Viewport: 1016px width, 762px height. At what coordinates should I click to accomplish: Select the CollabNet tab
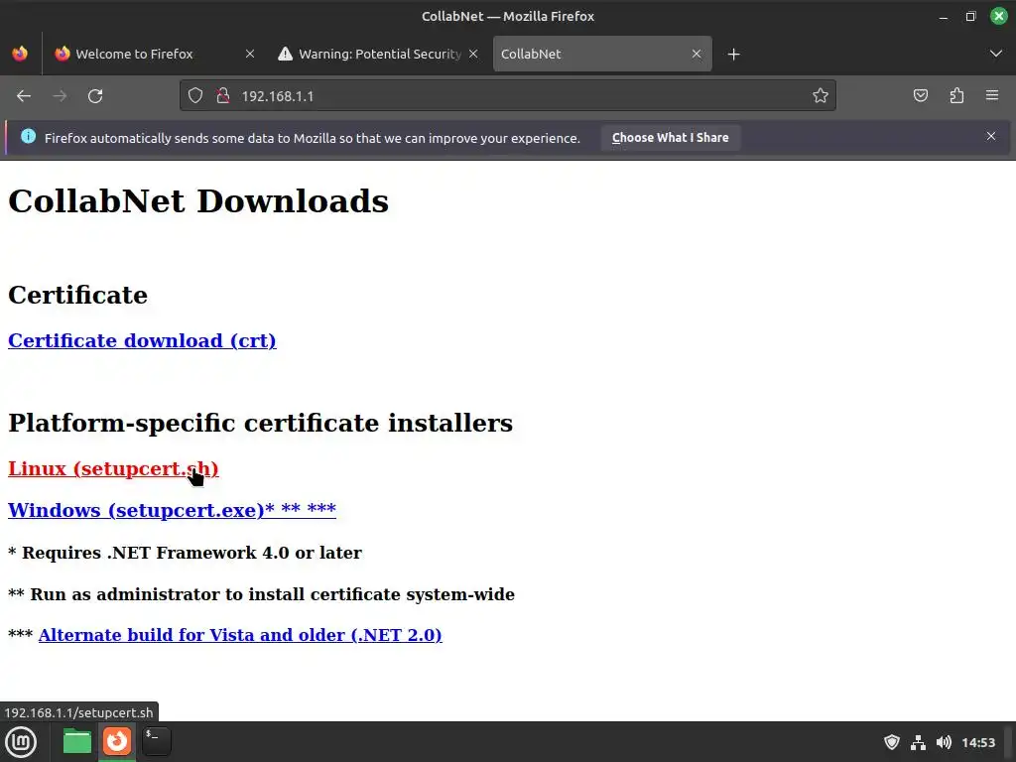[602, 54]
